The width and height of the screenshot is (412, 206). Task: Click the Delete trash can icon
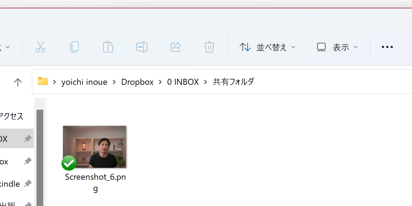click(209, 47)
